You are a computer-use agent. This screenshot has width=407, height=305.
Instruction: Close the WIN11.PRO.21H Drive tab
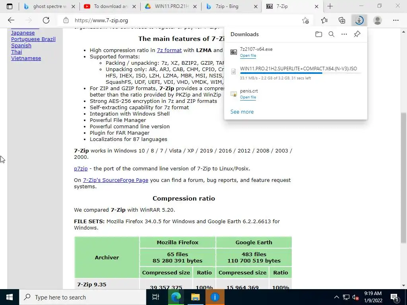coord(195,6)
